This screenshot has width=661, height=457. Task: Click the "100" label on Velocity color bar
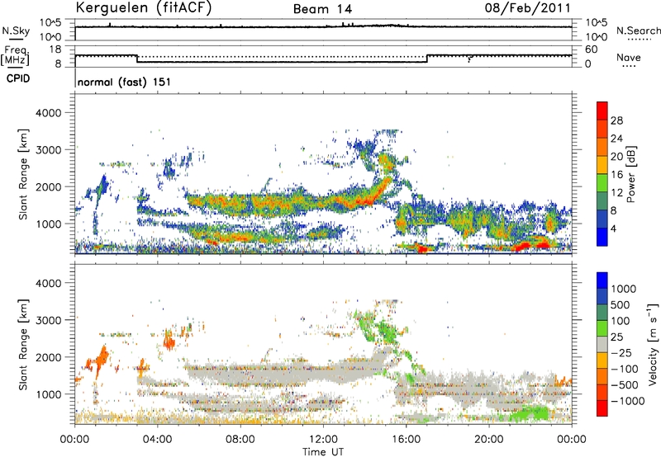point(623,321)
